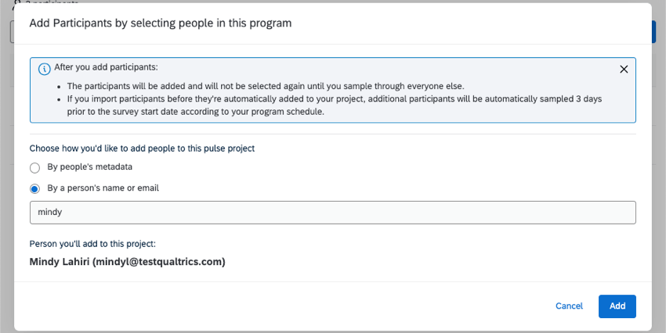Click the participants count text above the dialog
The image size is (666, 333).
click(39, 2)
